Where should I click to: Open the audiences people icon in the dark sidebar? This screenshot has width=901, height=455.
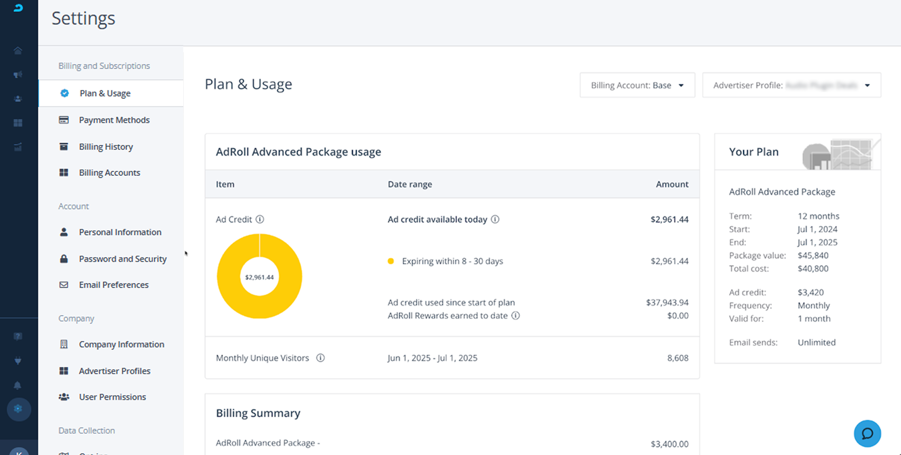[x=18, y=99]
